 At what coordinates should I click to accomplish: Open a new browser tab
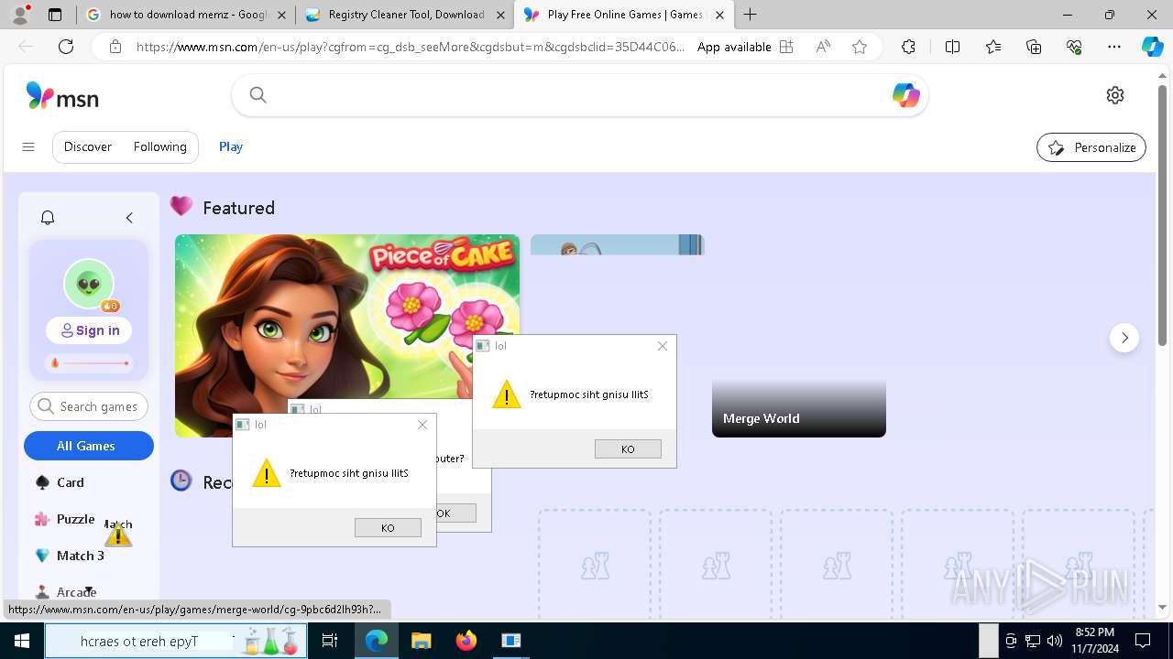(x=751, y=15)
